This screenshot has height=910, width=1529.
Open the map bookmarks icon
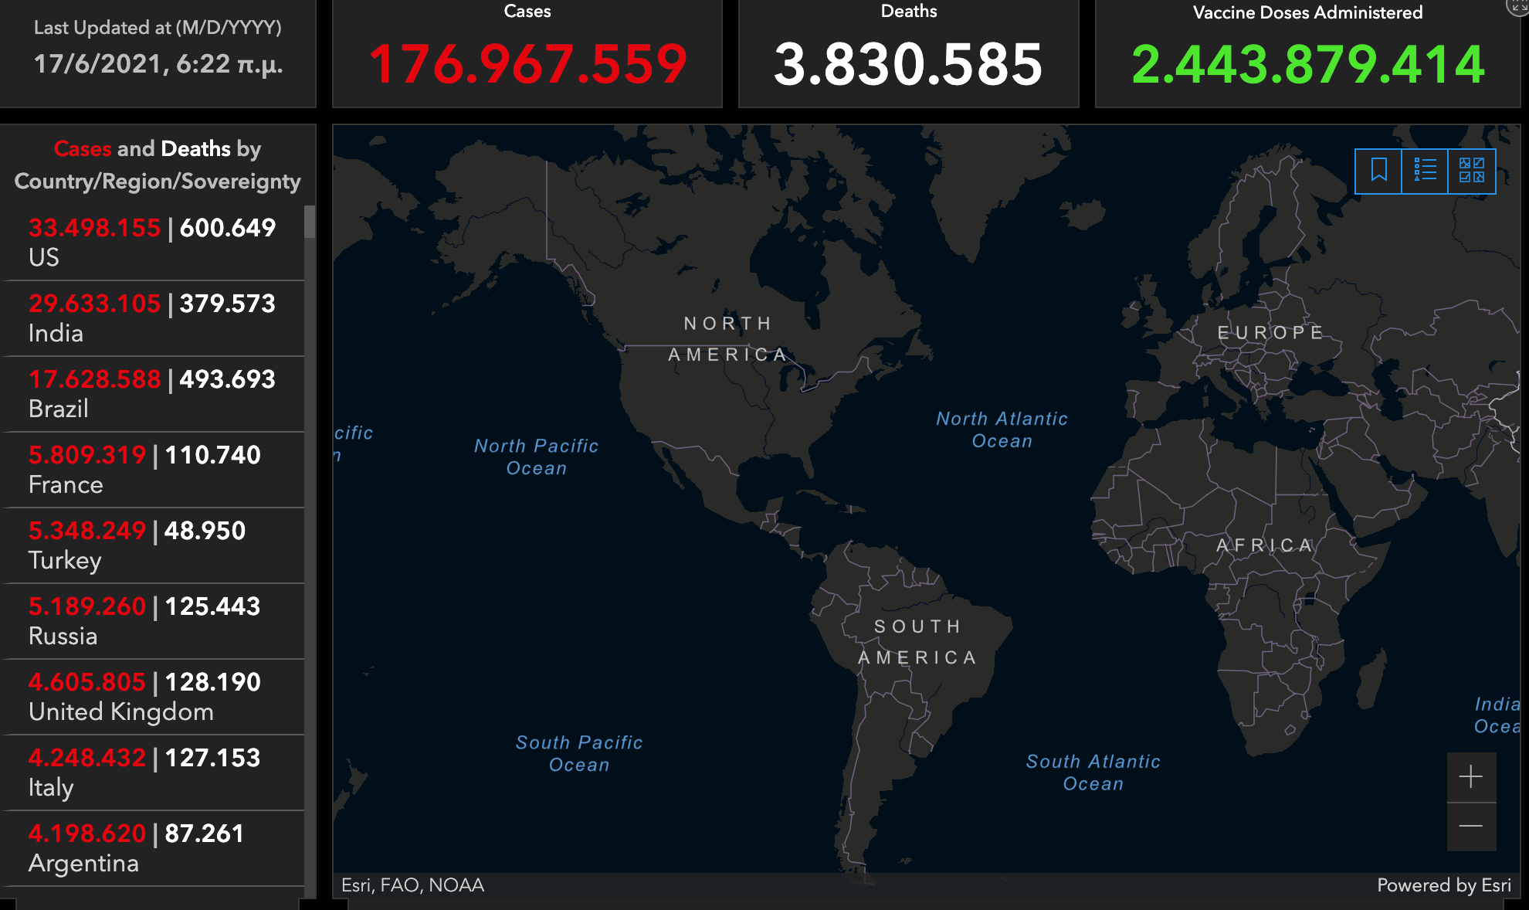pyautogui.click(x=1378, y=171)
